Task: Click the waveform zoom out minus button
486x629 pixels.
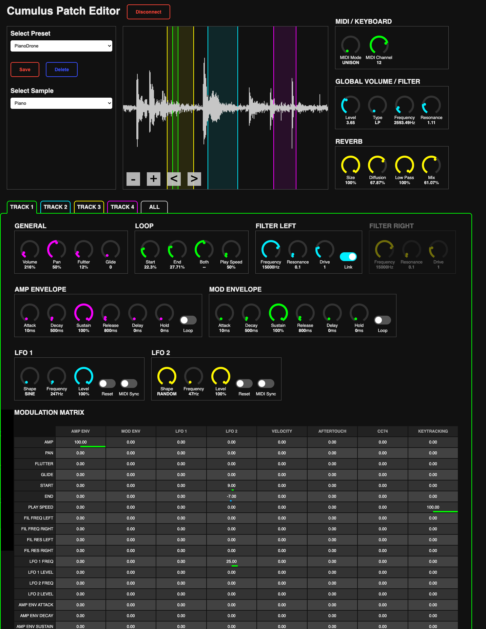Action: (133, 179)
